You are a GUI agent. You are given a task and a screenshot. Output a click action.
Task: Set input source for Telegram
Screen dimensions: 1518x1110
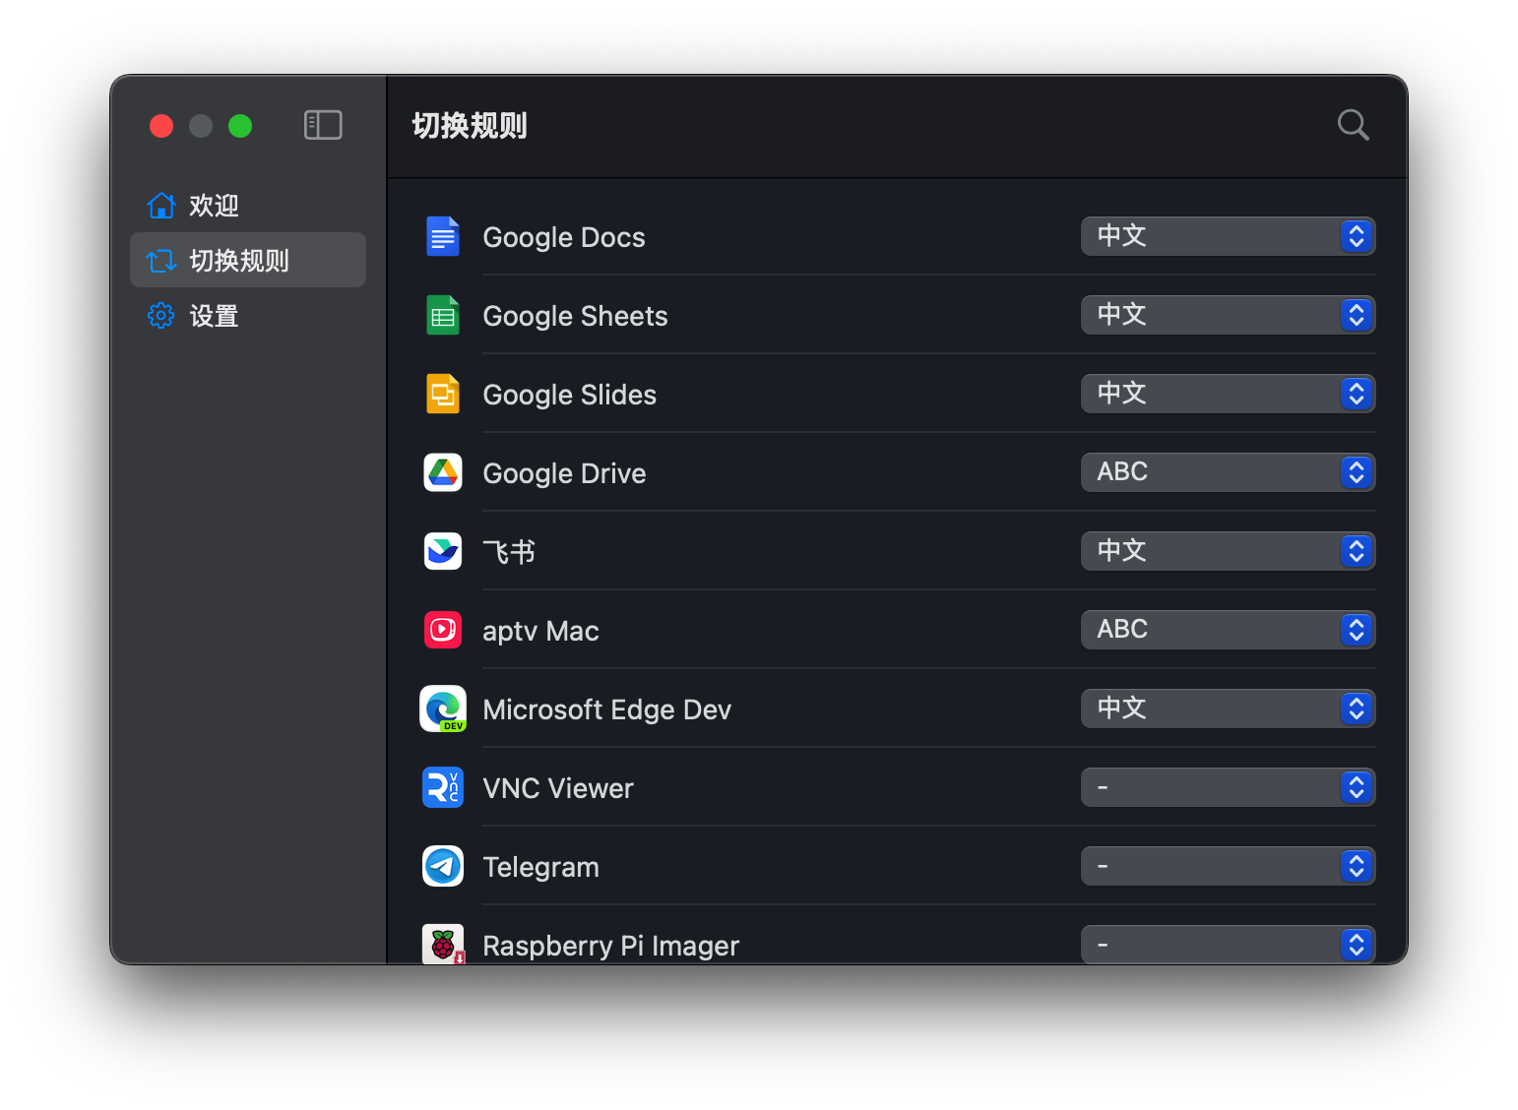pyautogui.click(x=1228, y=866)
